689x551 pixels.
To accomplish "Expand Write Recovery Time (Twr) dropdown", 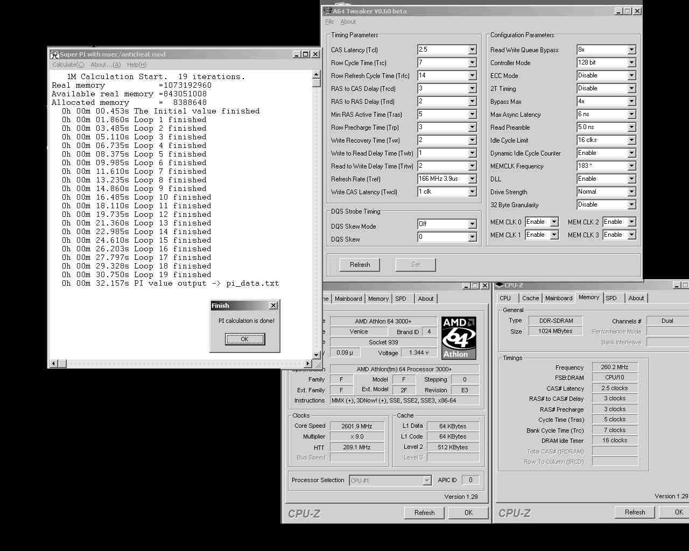I will click(472, 140).
